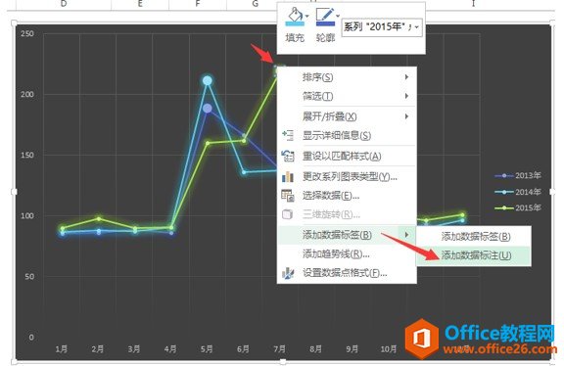Open the Outline color dropdown arrow

[338, 16]
